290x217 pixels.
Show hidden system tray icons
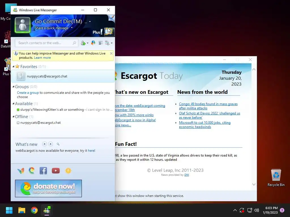click(235, 210)
